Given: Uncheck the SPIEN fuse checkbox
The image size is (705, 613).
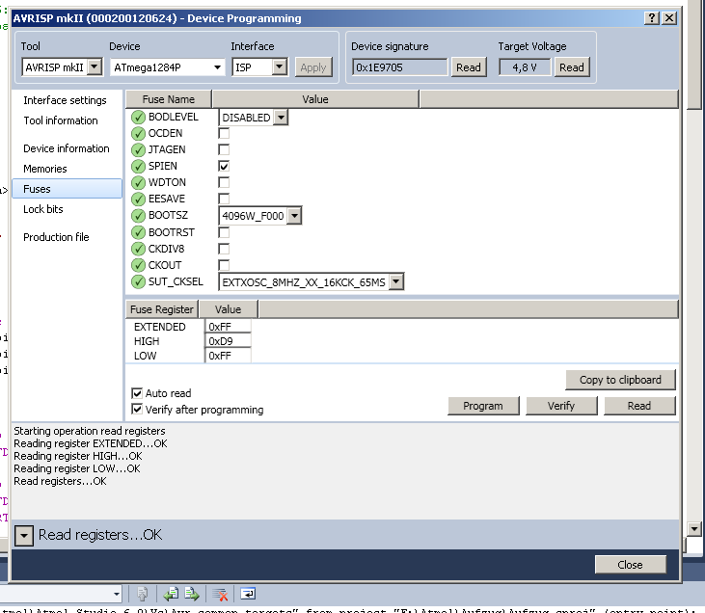Looking at the screenshot, I should 224,166.
